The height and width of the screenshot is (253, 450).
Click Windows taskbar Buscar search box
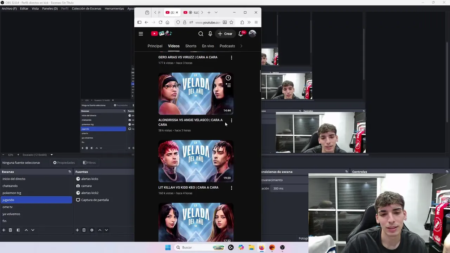tap(199, 247)
